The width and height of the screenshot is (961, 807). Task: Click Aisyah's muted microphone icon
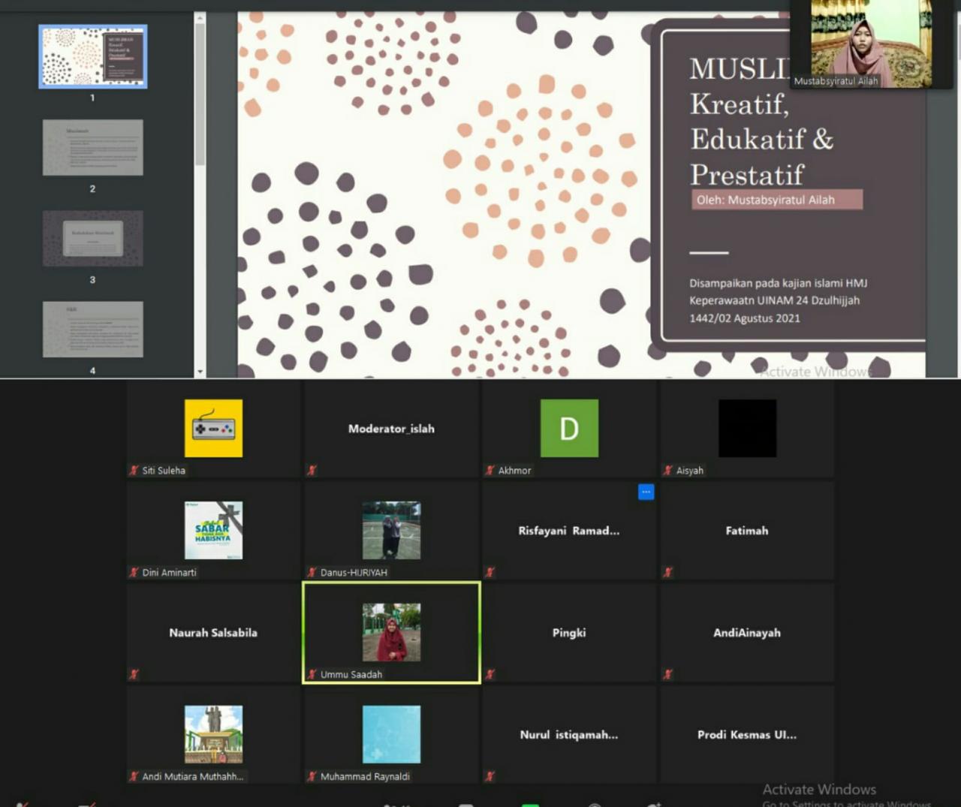click(x=667, y=471)
